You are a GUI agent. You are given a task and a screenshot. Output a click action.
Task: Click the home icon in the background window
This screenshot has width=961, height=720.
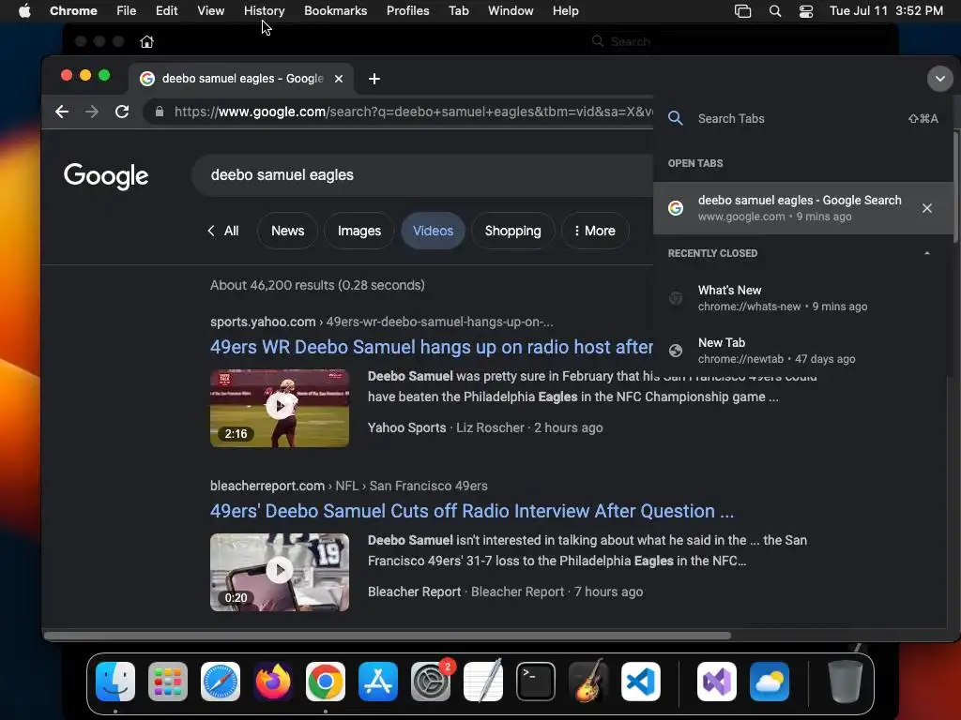pyautogui.click(x=146, y=41)
